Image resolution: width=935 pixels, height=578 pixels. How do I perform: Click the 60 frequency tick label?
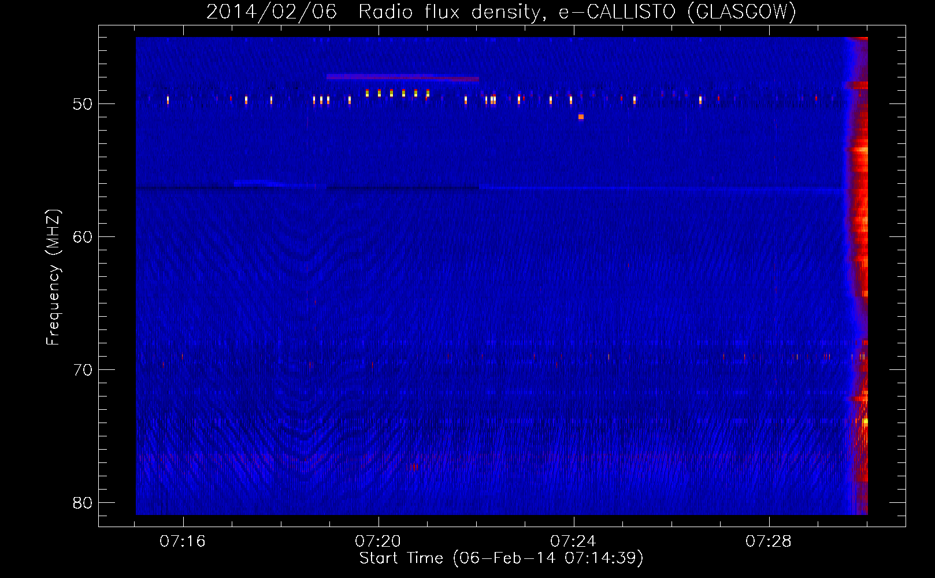83,237
